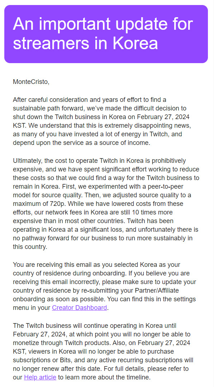This screenshot has width=214, height=387.
Task: Click the paragraph starting "You are receiving"
Action: pyautogui.click(x=105, y=286)
